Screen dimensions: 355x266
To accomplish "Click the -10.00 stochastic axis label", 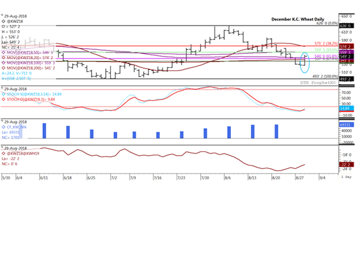I will point(346,115).
